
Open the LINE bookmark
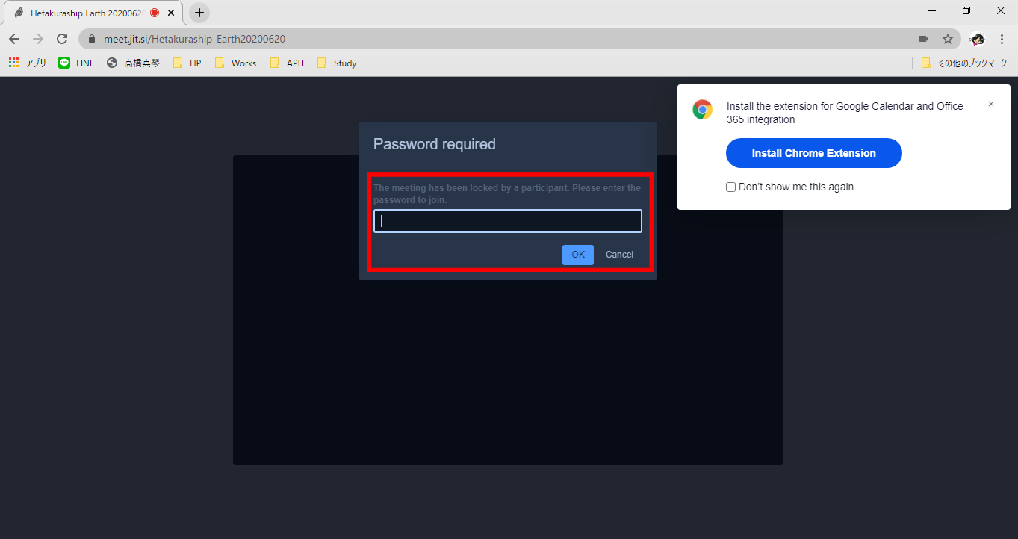coord(77,63)
